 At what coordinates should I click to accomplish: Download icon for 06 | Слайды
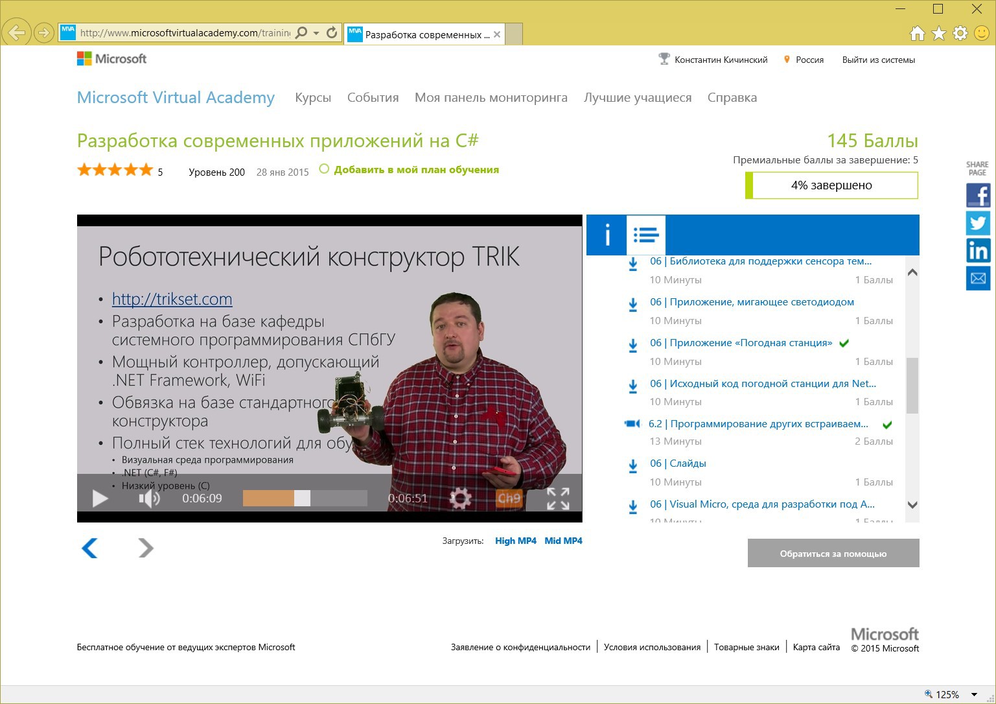[x=633, y=466]
